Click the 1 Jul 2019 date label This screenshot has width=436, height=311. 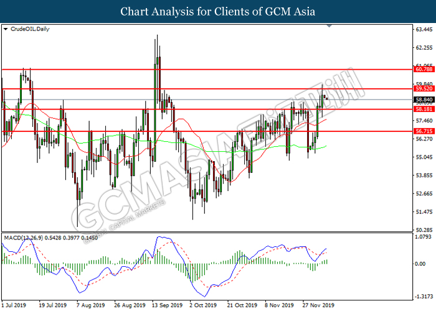tap(14, 305)
